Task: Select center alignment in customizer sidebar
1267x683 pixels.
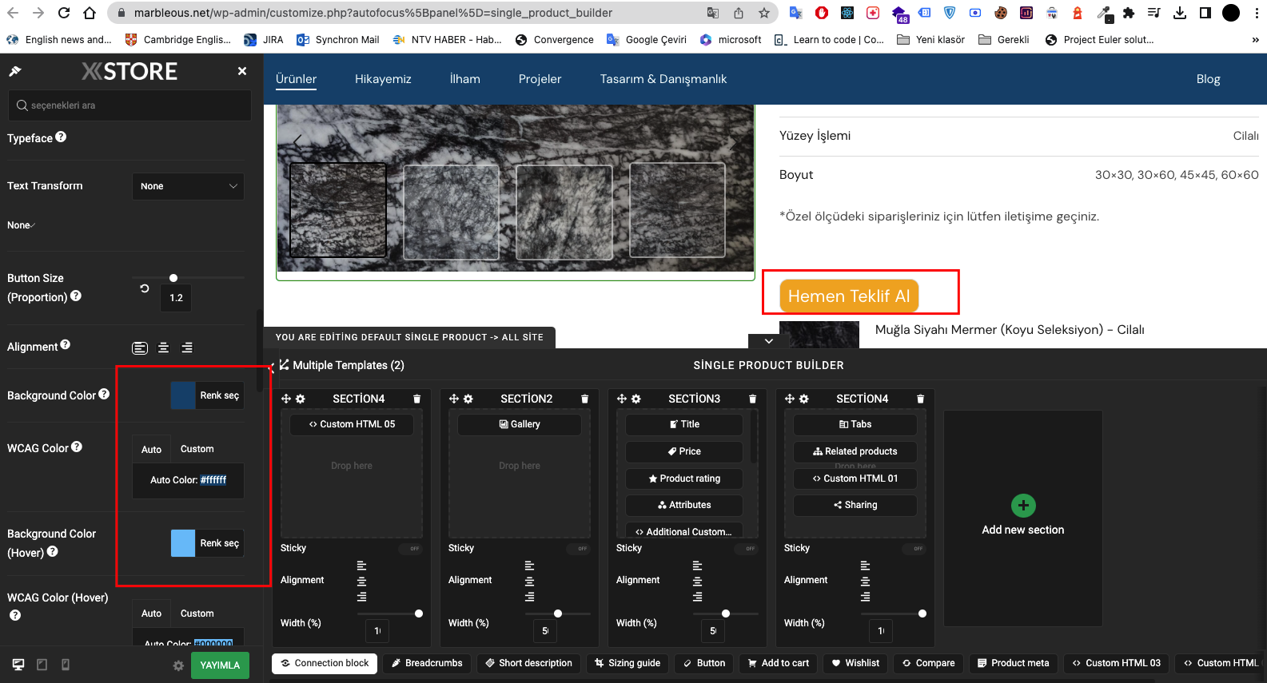Action: pos(163,347)
